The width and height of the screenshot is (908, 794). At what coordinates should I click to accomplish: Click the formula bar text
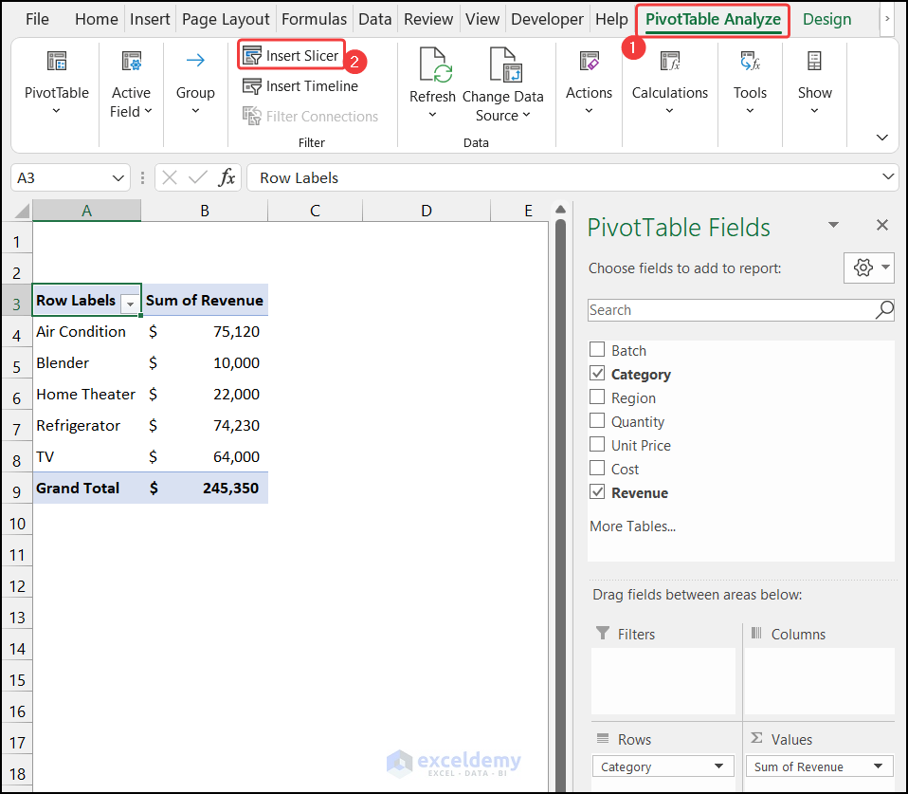click(x=299, y=178)
